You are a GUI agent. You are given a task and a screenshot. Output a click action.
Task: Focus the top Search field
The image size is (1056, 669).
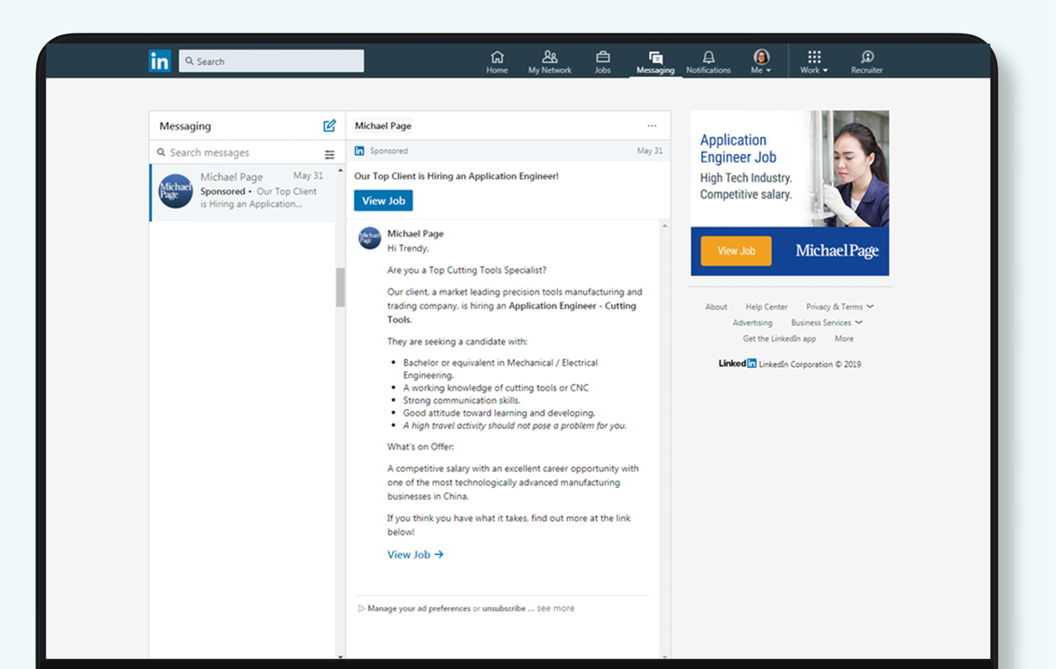click(271, 61)
